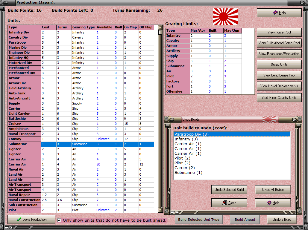This screenshot has width=308, height=230.
Task: Open Help in the Undo Builds dialog
Action: click(273, 203)
